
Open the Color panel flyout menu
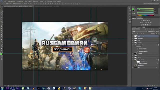point(159,7)
